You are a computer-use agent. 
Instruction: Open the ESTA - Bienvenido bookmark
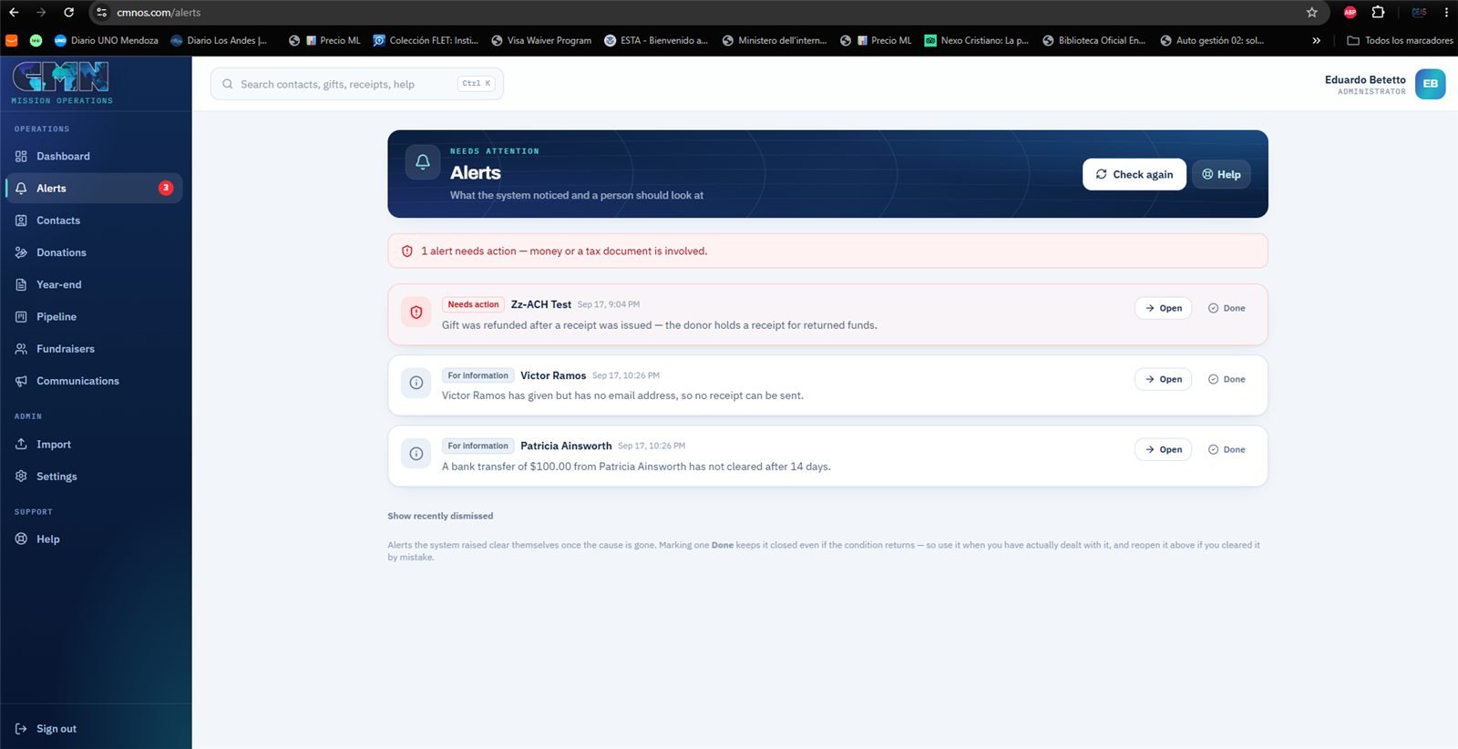[656, 41]
